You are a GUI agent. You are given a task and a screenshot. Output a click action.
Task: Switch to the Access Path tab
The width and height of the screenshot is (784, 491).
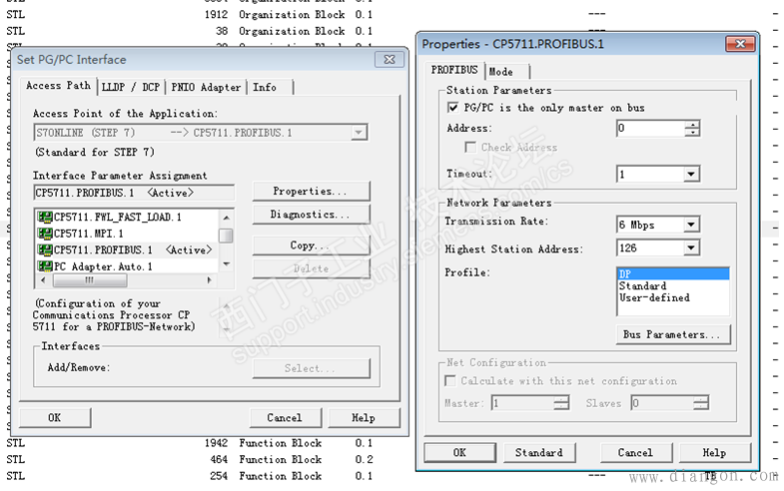(58, 86)
